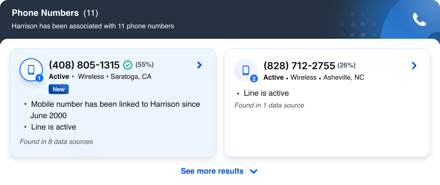Image resolution: width=440 pixels, height=185 pixels.
Task: Click the blue number 1 badge
Action: (x=39, y=78)
